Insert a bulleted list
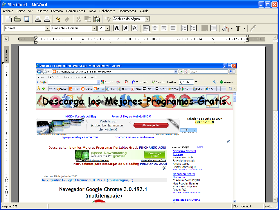 pyautogui.click(x=193, y=28)
